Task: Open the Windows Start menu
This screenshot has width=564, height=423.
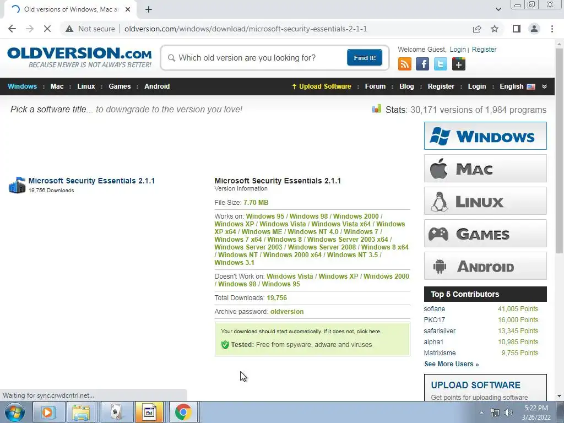Action: (15, 412)
